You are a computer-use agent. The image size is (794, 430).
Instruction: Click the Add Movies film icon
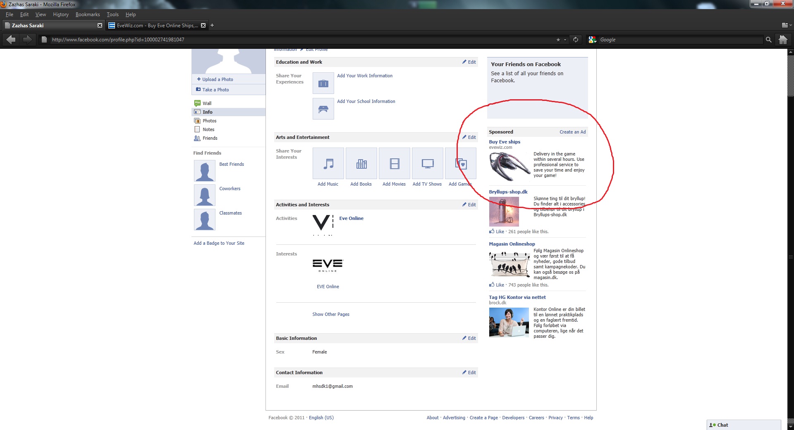(x=395, y=164)
